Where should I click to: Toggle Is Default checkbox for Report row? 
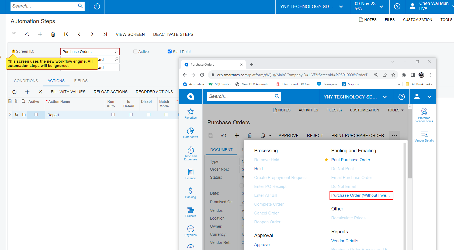coord(131,114)
